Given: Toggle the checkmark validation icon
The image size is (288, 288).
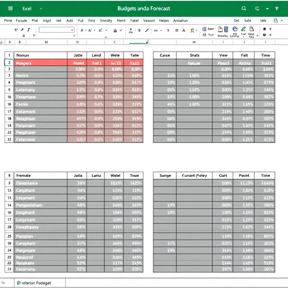Looking at the screenshot, I should click(121, 30).
